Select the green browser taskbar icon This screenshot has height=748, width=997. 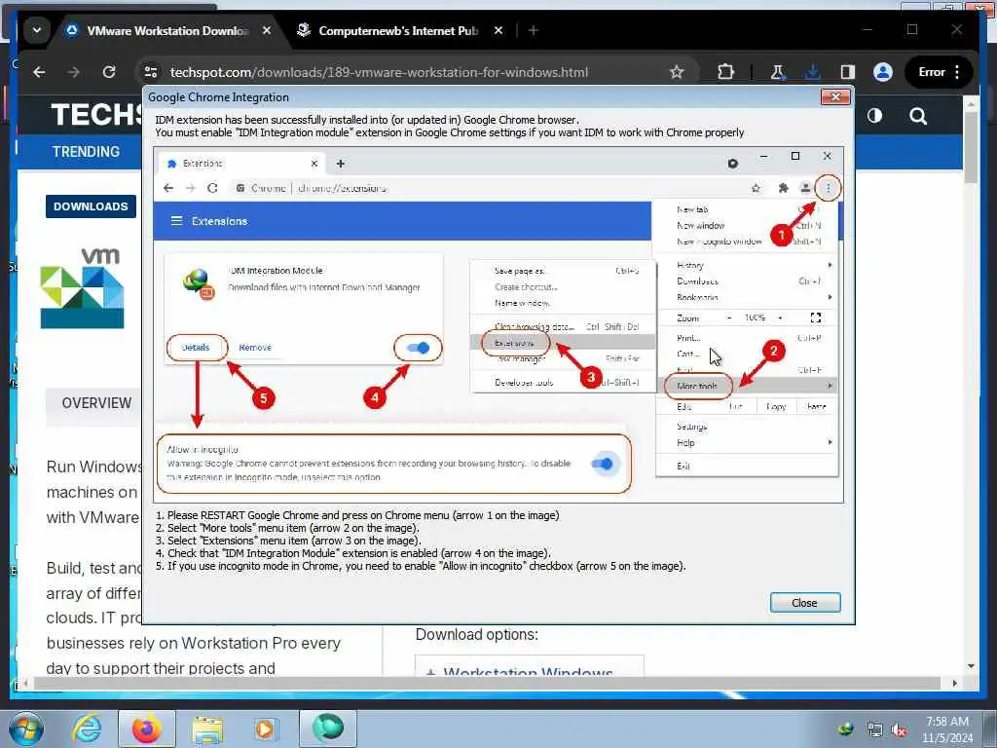tap(328, 729)
